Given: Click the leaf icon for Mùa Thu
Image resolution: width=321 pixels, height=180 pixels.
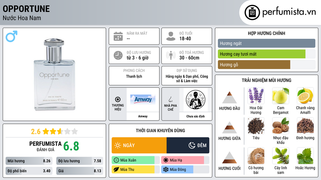Looking at the screenshot, I should point(116,169).
